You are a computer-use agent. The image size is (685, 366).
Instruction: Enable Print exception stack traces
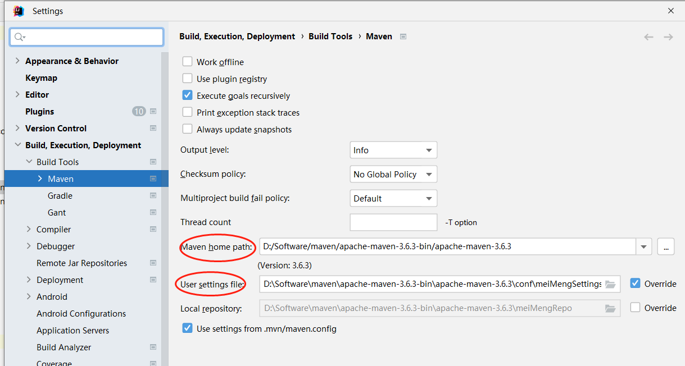tap(188, 112)
